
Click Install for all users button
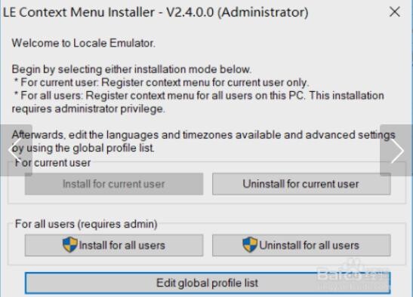click(x=114, y=245)
